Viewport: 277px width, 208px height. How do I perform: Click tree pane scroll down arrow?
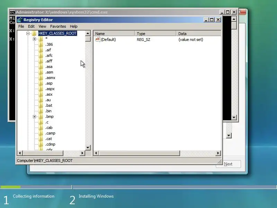pos(88,147)
